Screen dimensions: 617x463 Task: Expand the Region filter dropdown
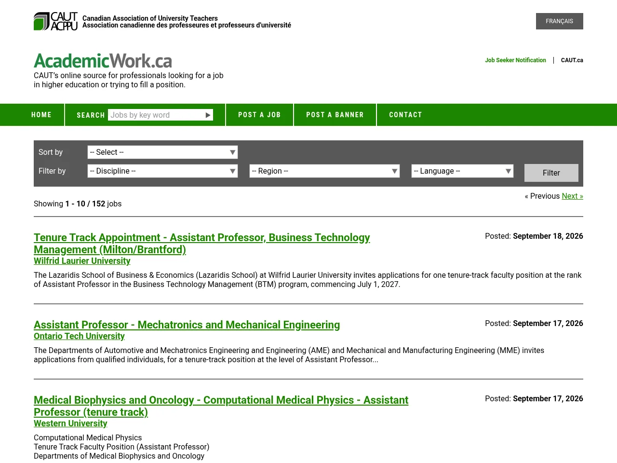324,171
